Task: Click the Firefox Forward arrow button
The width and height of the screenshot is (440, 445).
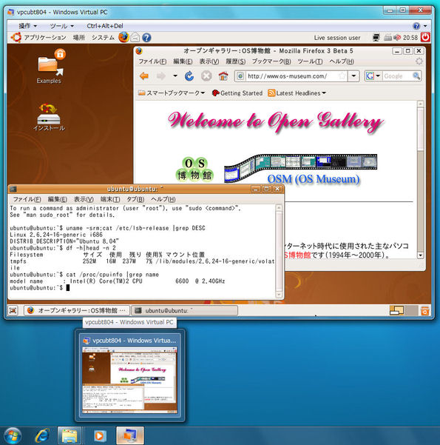Action: [x=161, y=76]
